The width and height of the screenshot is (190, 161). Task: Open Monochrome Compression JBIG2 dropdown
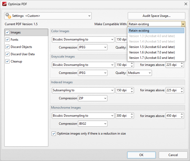coord(93,124)
